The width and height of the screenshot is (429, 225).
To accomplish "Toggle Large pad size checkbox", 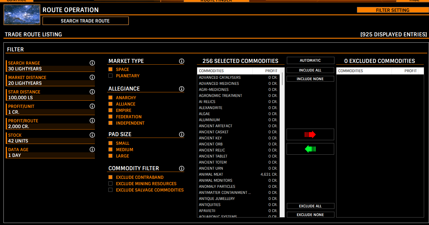I will tap(110, 156).
